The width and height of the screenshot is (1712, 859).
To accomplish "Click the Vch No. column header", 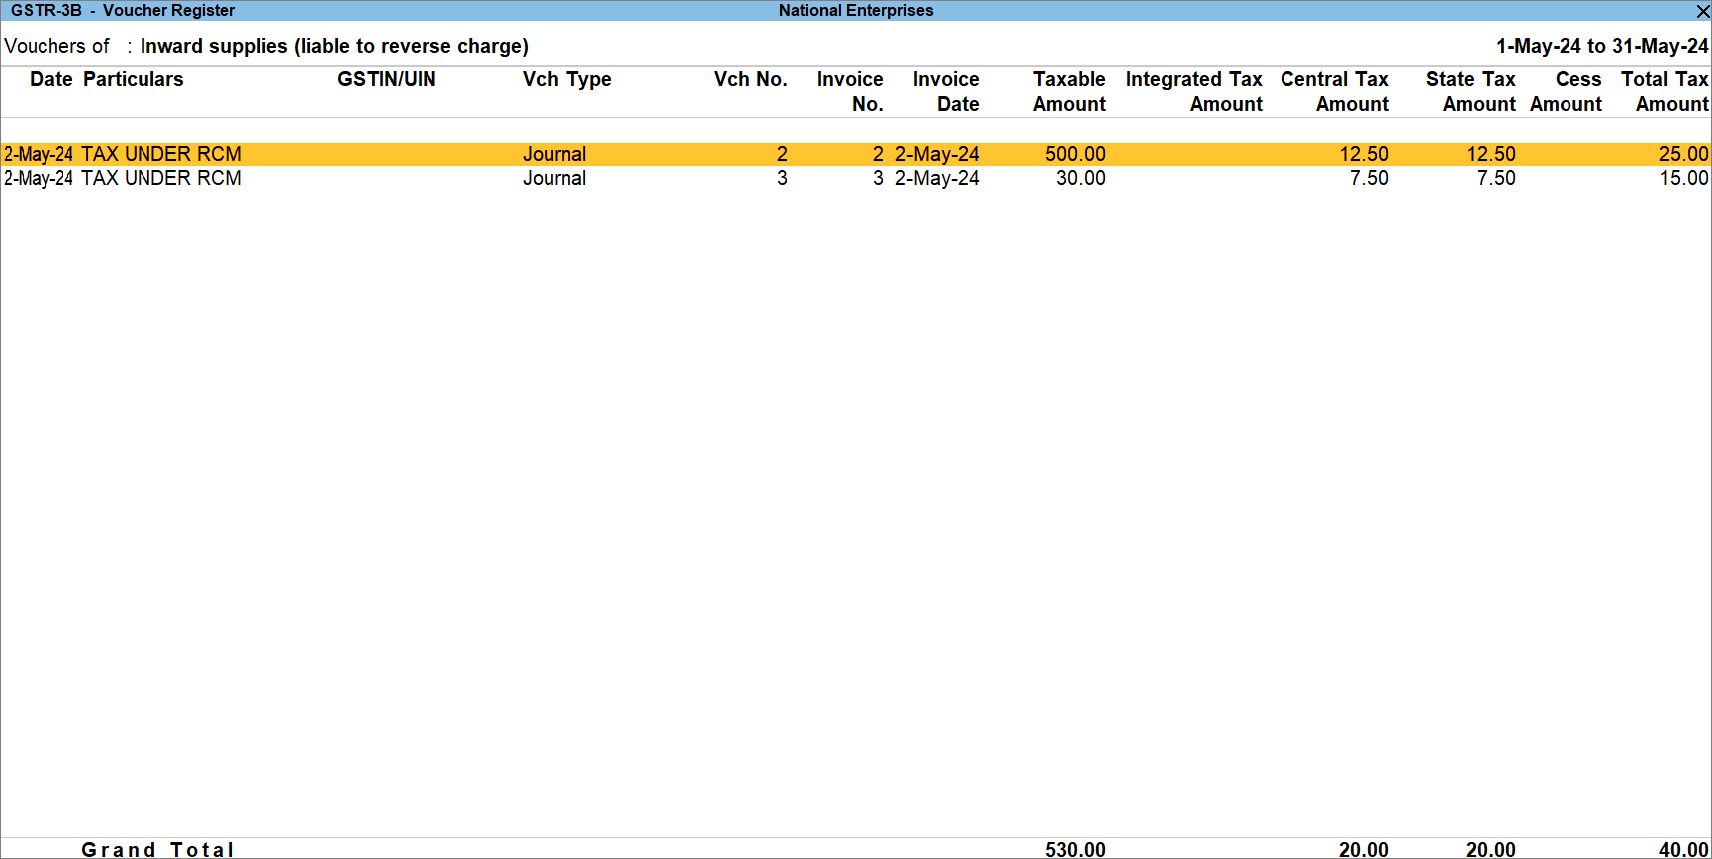I will pos(750,79).
